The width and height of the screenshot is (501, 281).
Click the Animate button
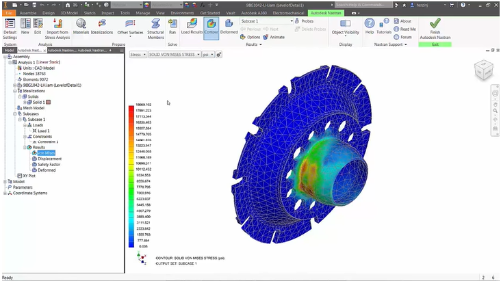pos(274,37)
